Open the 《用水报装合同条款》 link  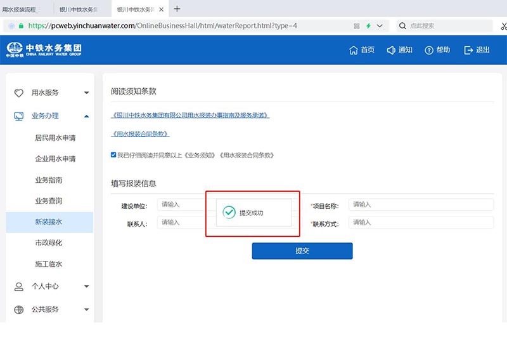click(140, 134)
